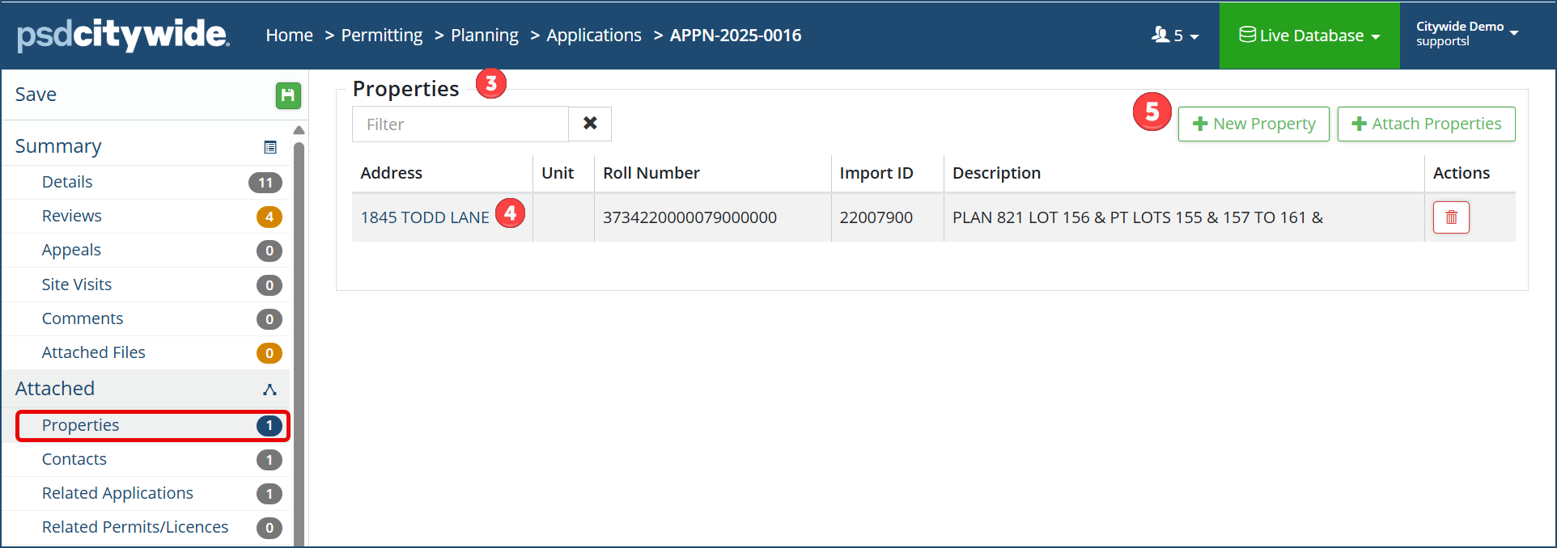Image resolution: width=1557 pixels, height=548 pixels.
Task: Click the Attach Properties button
Action: [x=1426, y=124]
